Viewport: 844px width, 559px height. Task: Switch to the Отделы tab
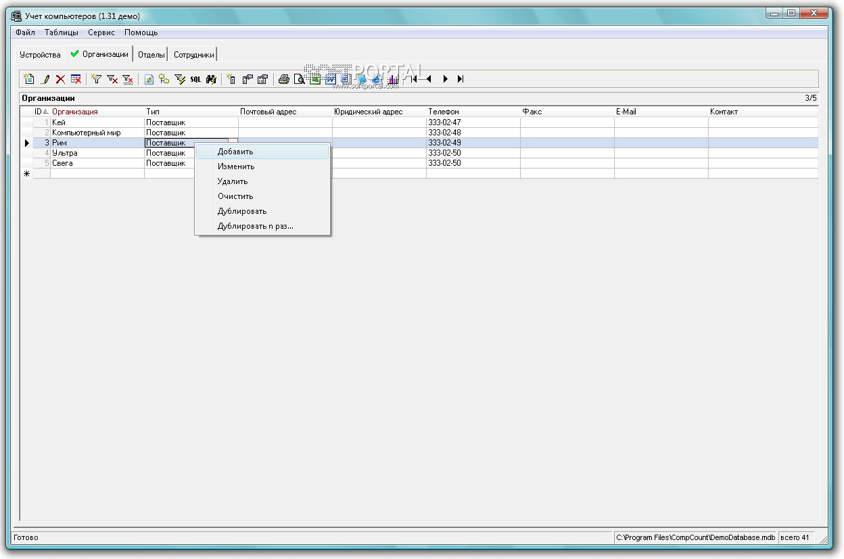coord(151,55)
